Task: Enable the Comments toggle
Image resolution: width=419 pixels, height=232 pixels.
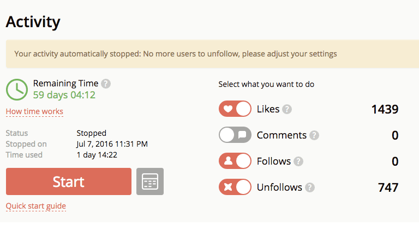Action: pos(235,135)
